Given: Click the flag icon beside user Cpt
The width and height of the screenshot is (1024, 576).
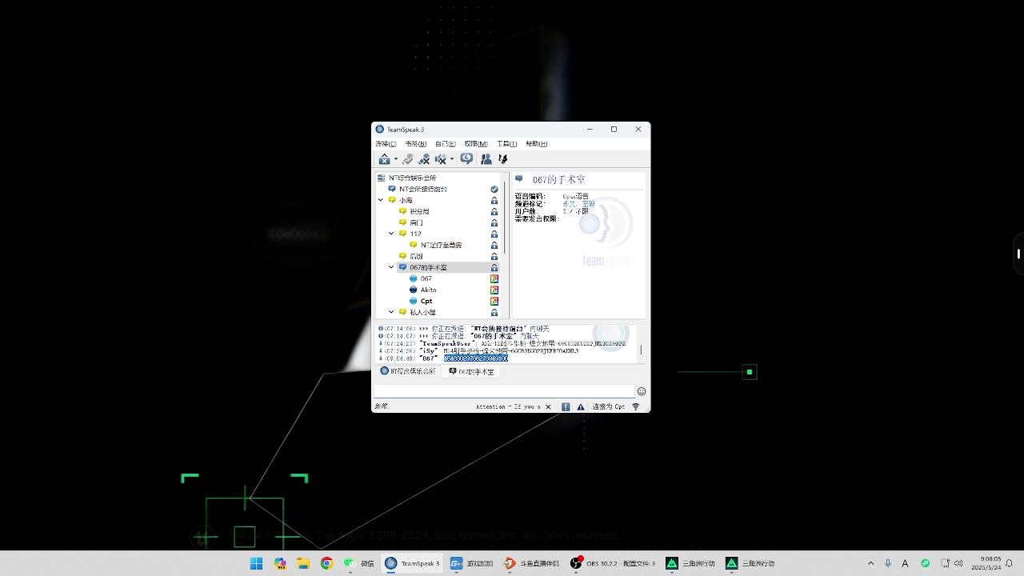Looking at the screenshot, I should pyautogui.click(x=494, y=301).
